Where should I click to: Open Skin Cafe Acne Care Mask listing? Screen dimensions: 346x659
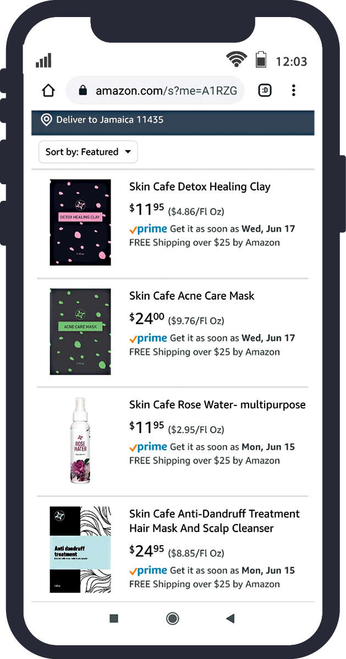pyautogui.click(x=192, y=295)
